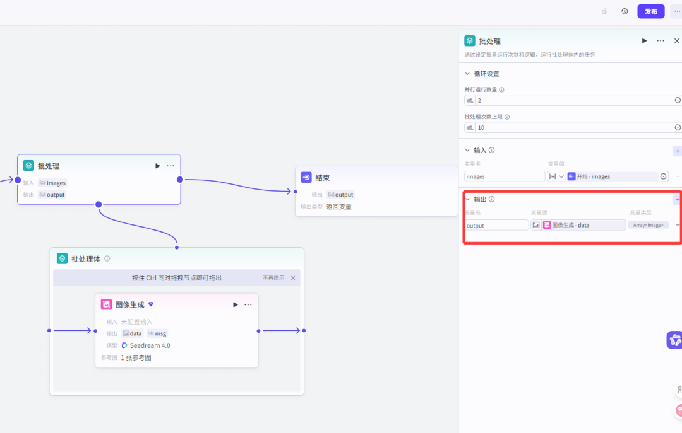The width and height of the screenshot is (682, 433).
Task: Open the input variable type dropdown
Action: coord(556,176)
